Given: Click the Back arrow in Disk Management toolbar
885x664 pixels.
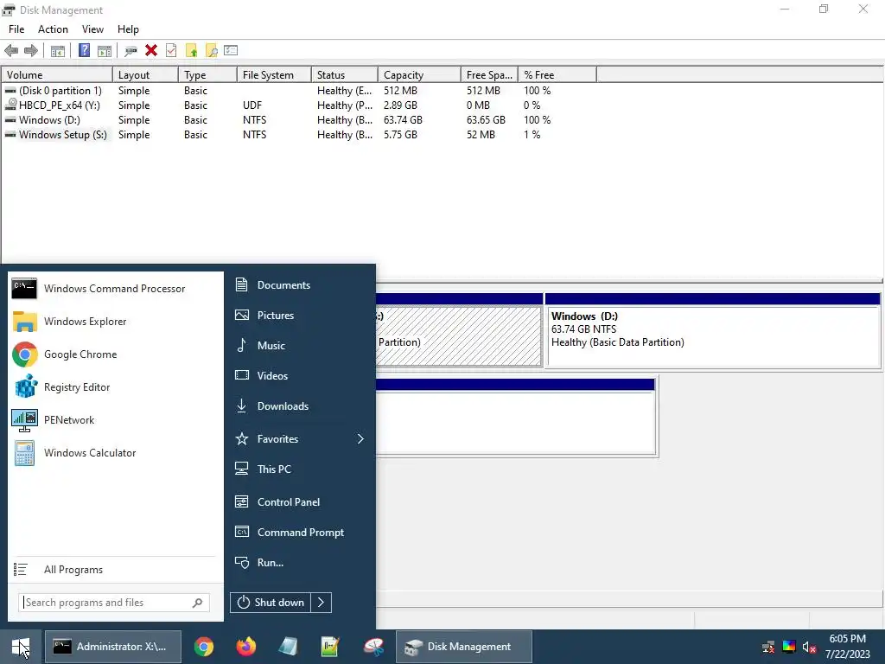Looking at the screenshot, I should [x=11, y=51].
